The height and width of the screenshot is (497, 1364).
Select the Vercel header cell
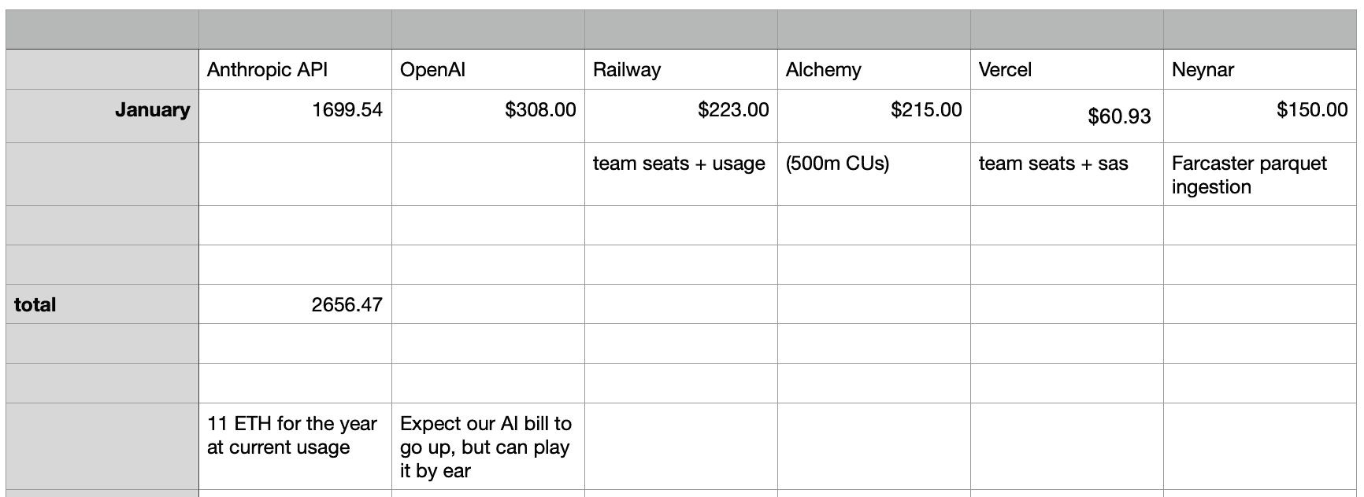[1066, 69]
